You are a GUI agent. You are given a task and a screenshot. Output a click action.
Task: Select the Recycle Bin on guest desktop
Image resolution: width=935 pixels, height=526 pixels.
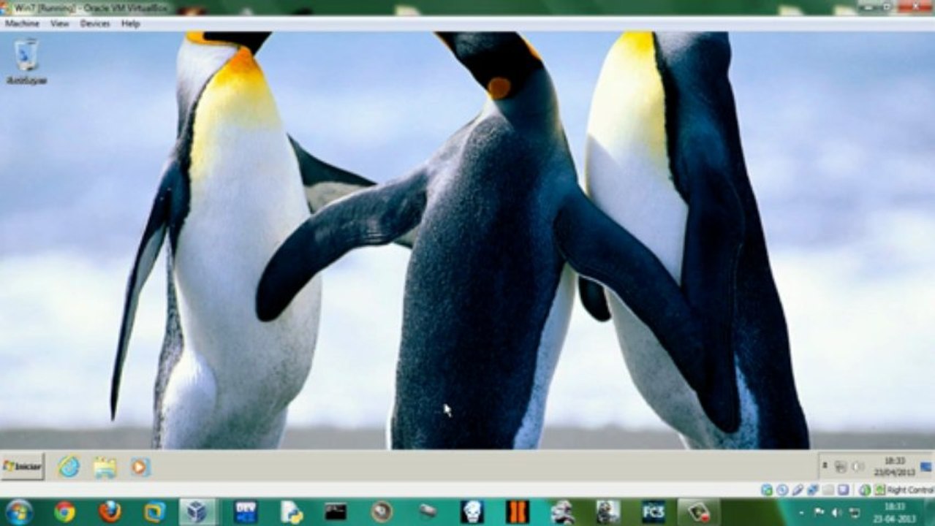26,61
